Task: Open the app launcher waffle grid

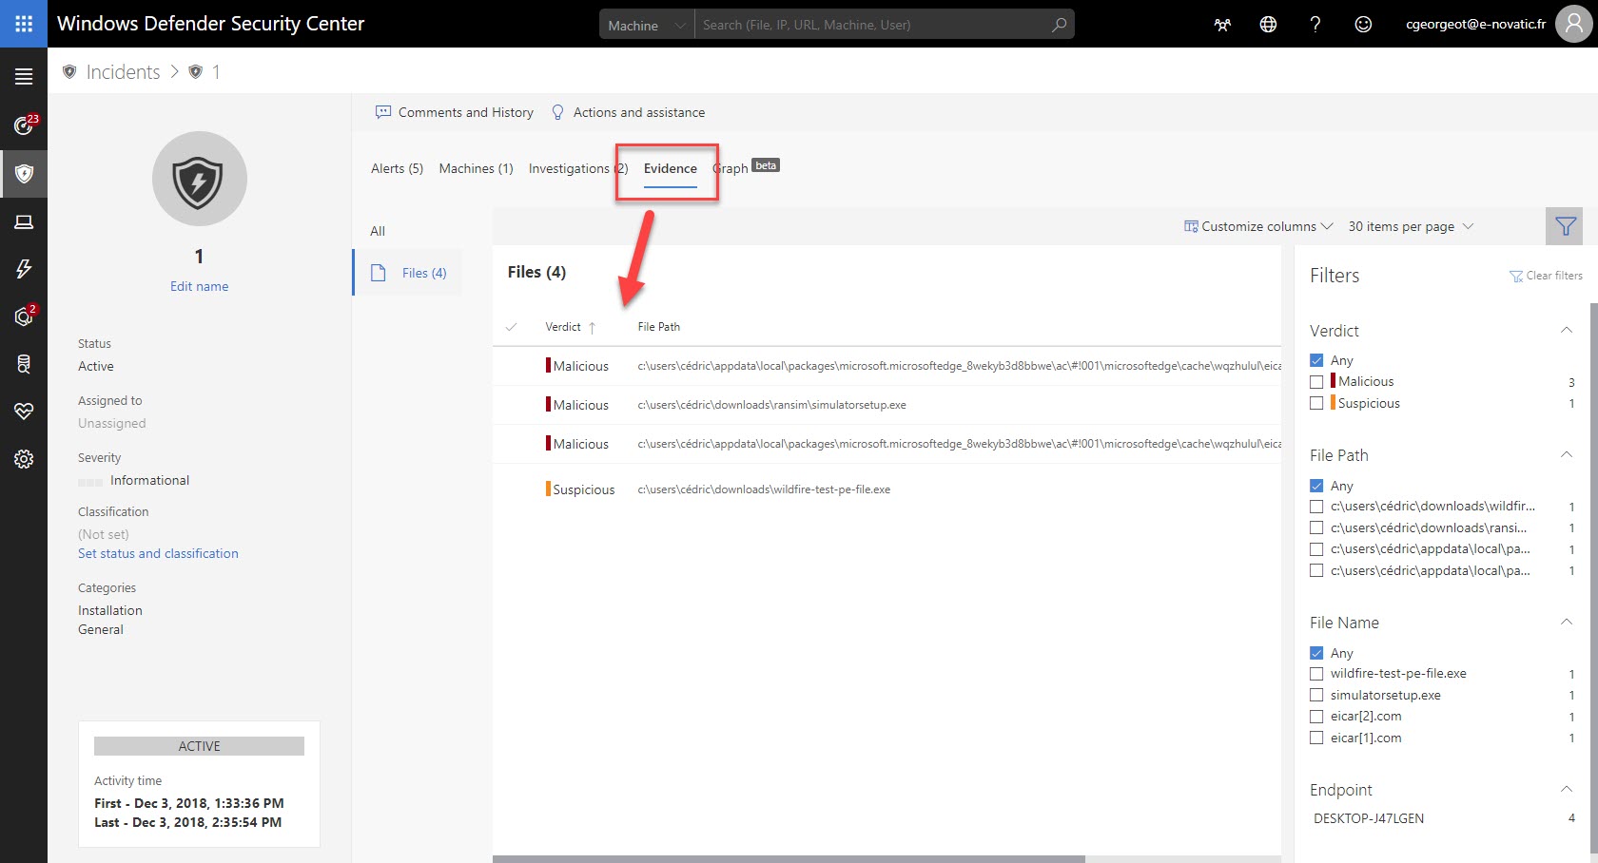Action: [x=24, y=24]
